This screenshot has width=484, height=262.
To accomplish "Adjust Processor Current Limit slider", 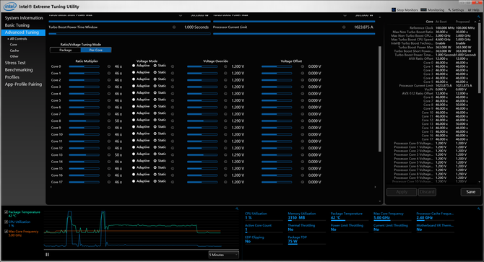I will (294, 34).
